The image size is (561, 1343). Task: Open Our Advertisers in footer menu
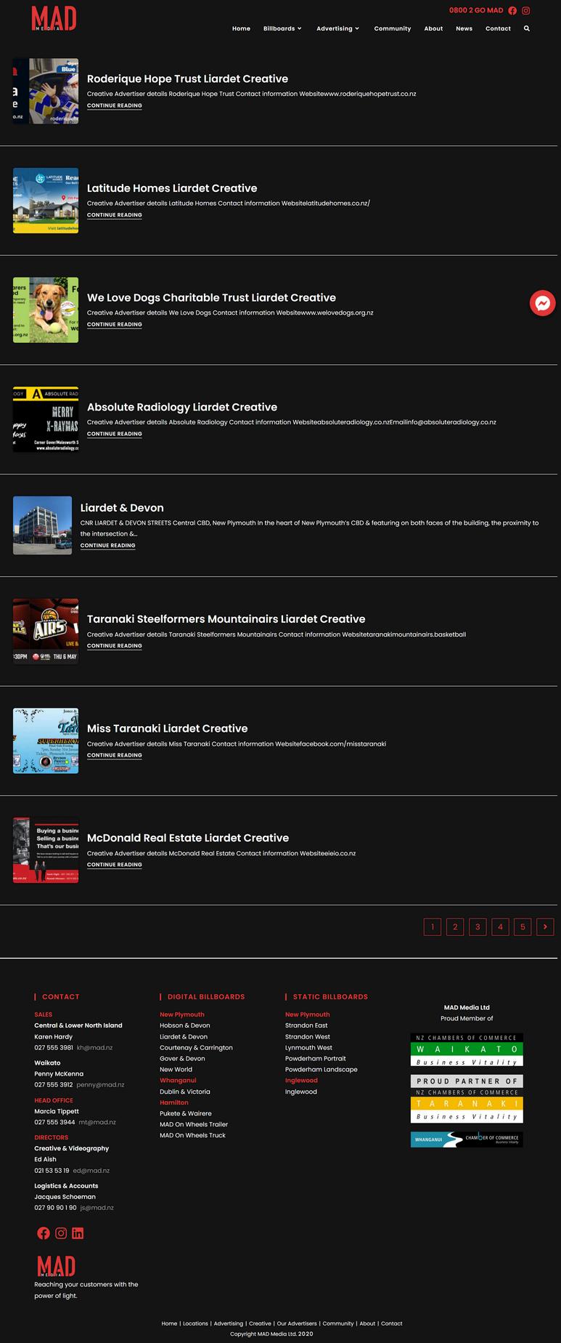pos(297,1323)
